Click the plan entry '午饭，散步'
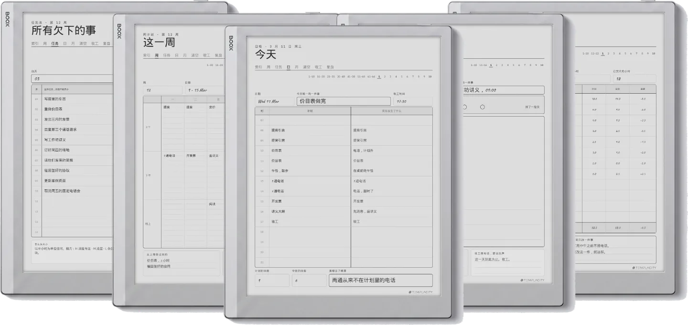This screenshot has height=325, width=688. coord(280,171)
